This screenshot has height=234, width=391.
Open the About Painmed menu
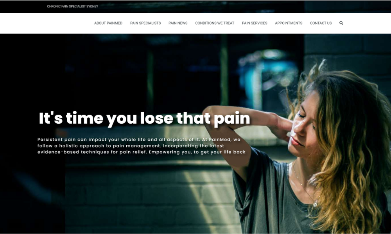pyautogui.click(x=108, y=23)
